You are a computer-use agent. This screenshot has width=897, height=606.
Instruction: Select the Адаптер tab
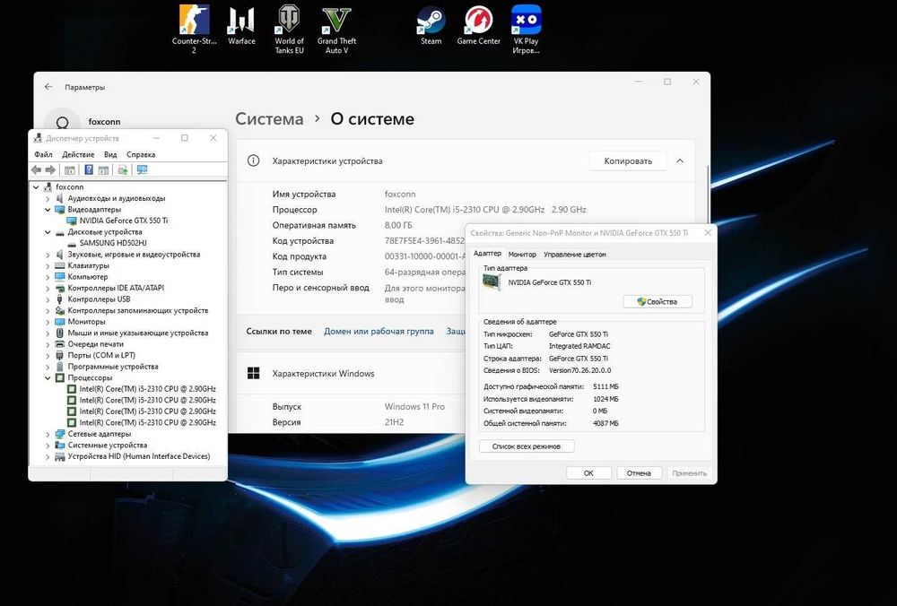[487, 254]
